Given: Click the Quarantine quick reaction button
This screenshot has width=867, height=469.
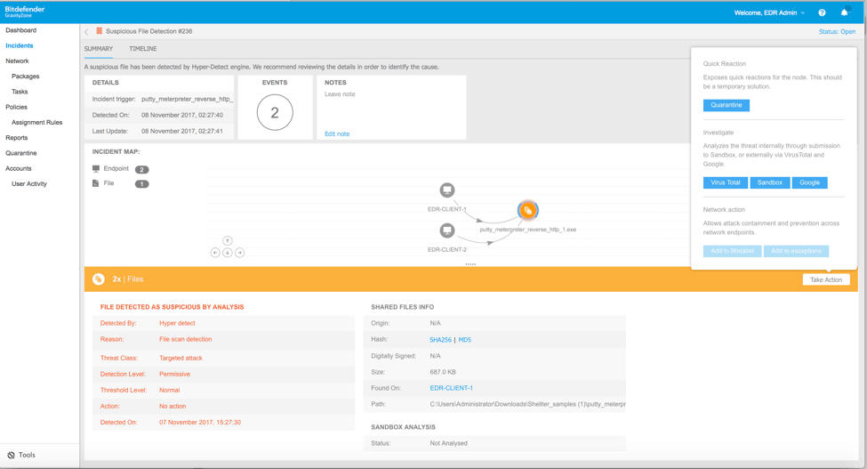Looking at the screenshot, I should coord(726,105).
